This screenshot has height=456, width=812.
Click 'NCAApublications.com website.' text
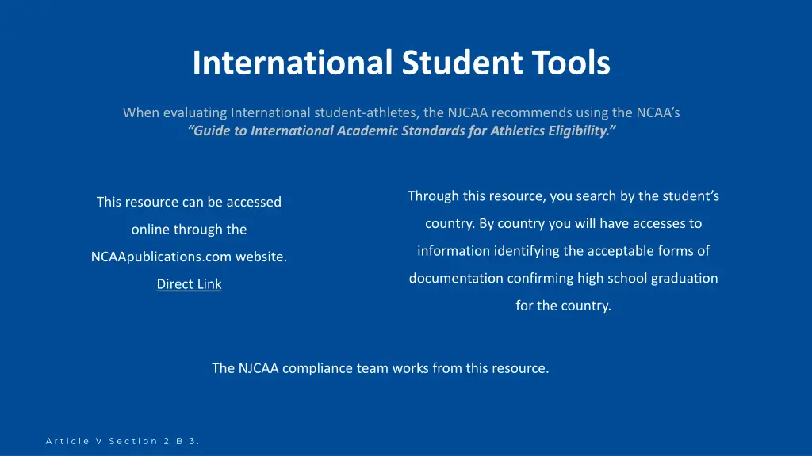(x=189, y=256)
